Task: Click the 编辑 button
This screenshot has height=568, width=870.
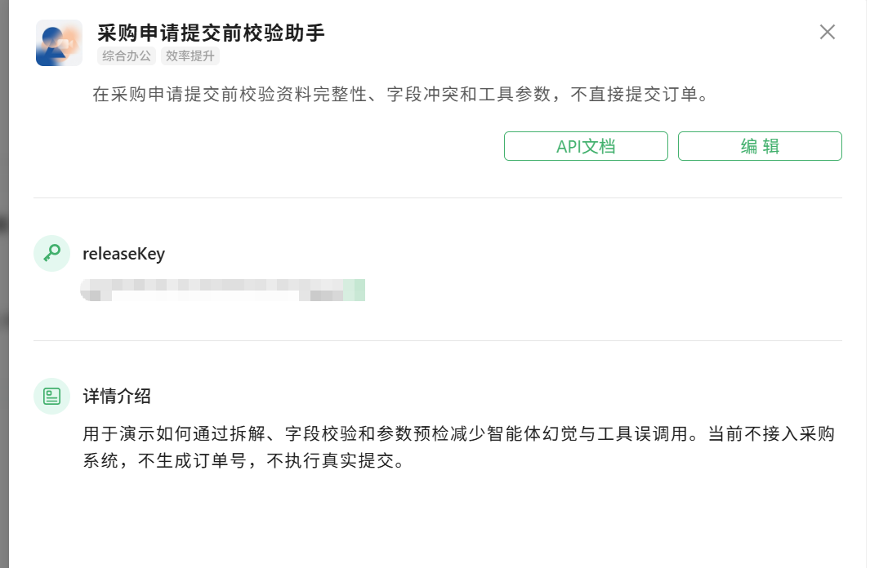Action: point(760,146)
